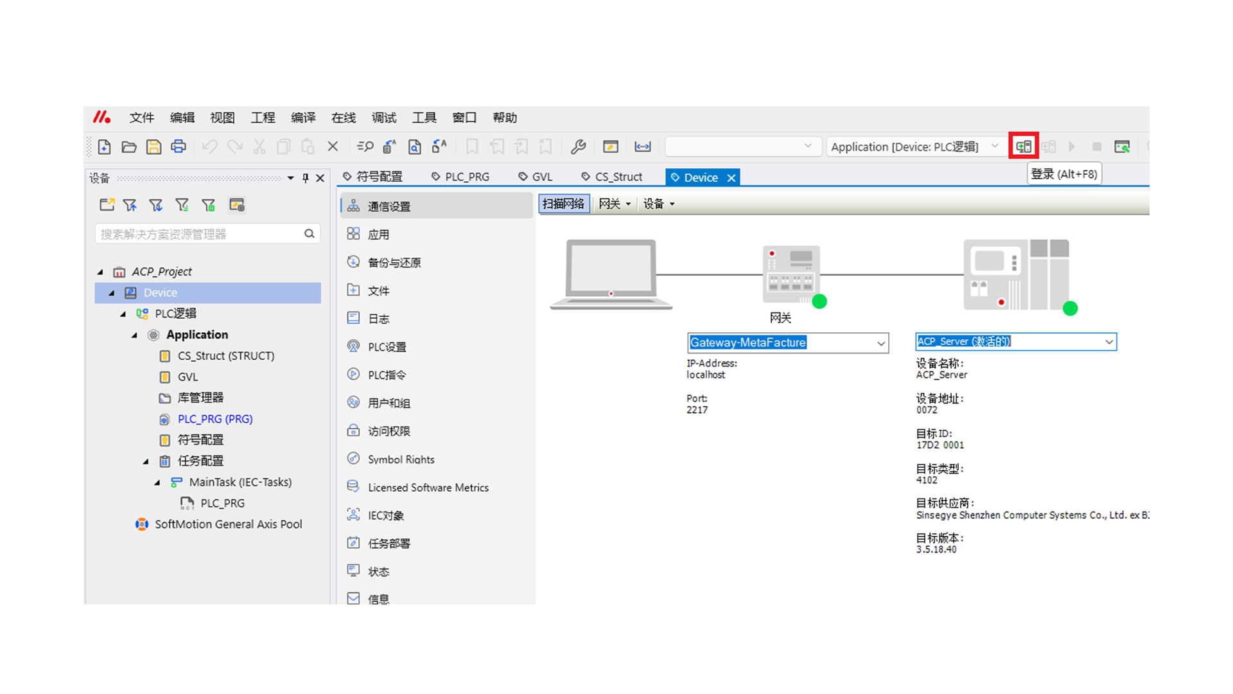Select PLC_PRG (PRG) in device tree
This screenshot has width=1233, height=694.
(x=214, y=419)
